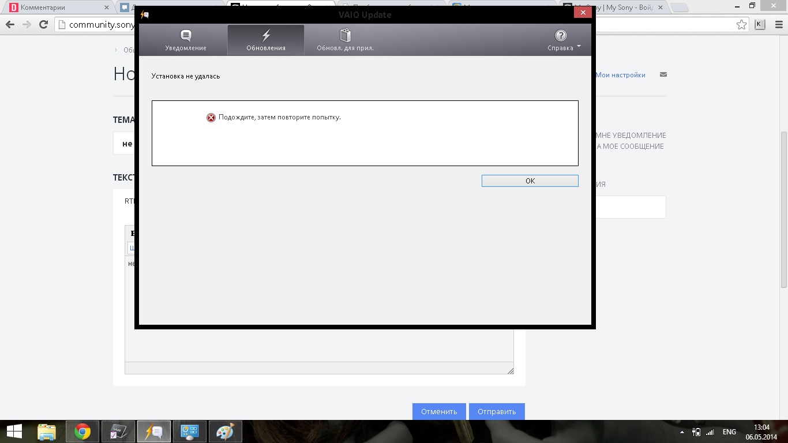Screen dimensions: 788x443
Task: Open the Paint taskbar icon
Action: (x=226, y=431)
